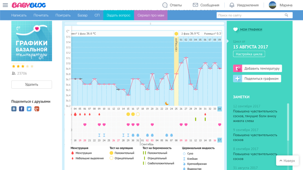Click Добавить температуру button

[x=258, y=68]
